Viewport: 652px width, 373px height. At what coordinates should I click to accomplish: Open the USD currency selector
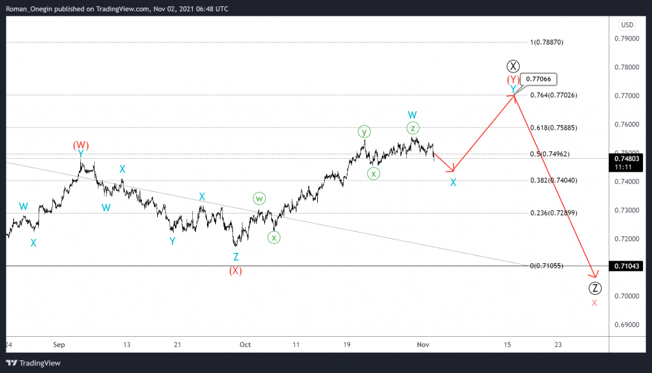(627, 25)
